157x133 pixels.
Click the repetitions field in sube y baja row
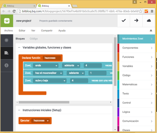pyautogui.click(x=79, y=80)
